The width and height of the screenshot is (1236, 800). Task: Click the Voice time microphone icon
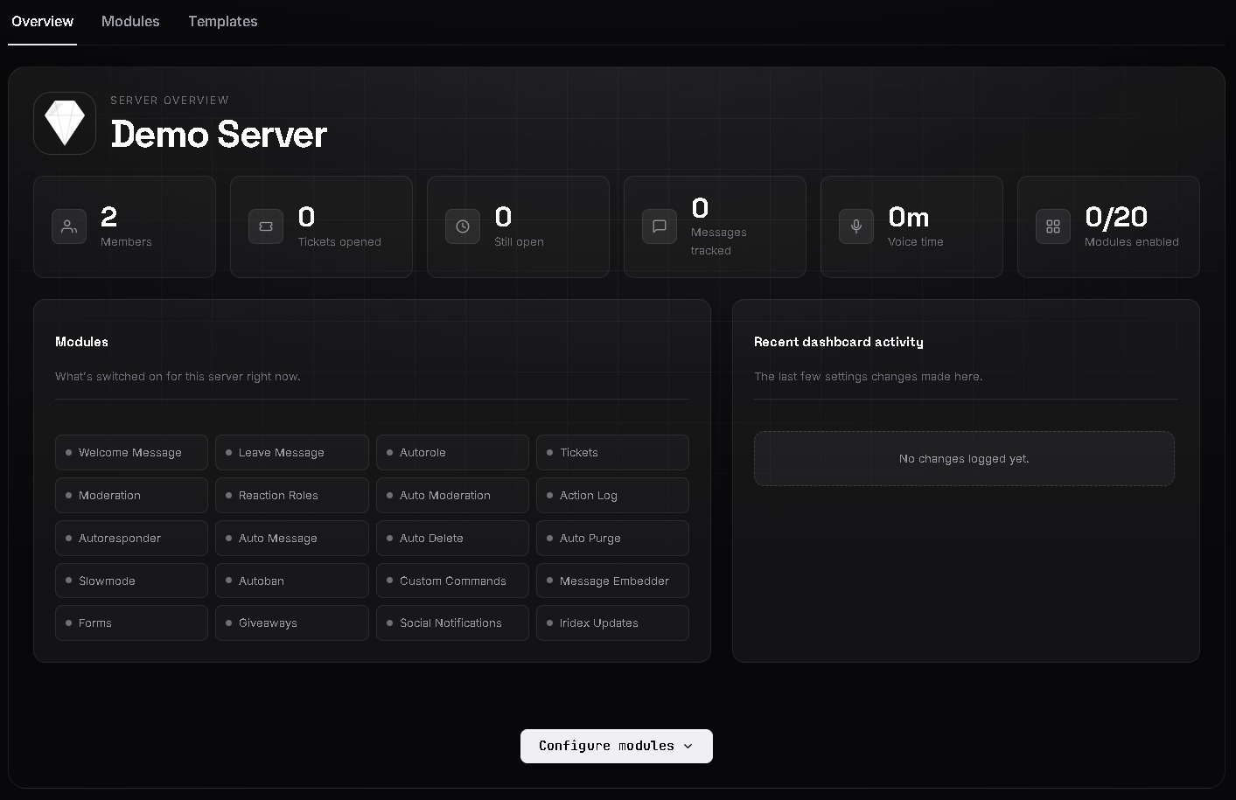tap(856, 226)
